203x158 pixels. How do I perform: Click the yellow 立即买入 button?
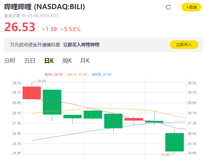pos(184,45)
